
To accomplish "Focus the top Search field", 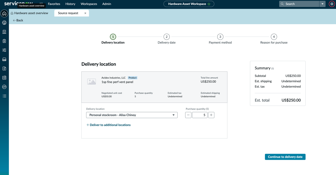I will pyautogui.click(x=299, y=4).
